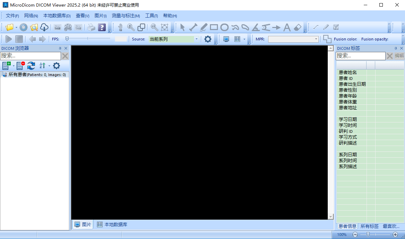This screenshot has width=405, height=239.
Task: Open help with the question mark icon
Action: click(102, 27)
